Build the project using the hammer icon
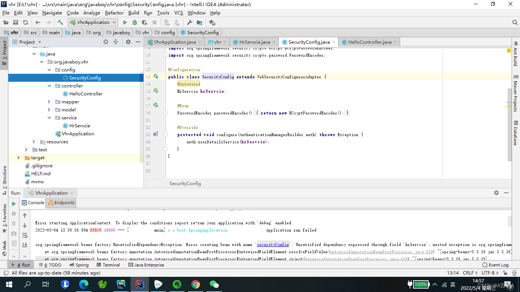 pos(60,22)
